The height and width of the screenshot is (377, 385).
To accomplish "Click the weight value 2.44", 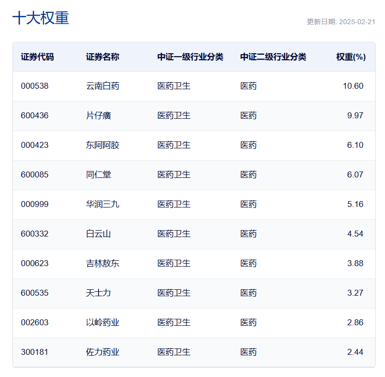I will (x=355, y=352).
